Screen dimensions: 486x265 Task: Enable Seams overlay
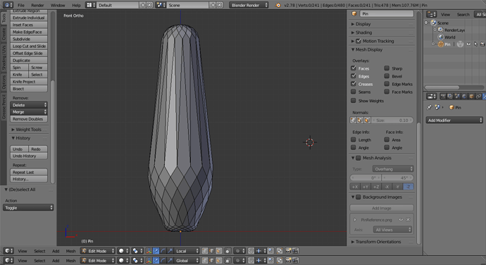354,92
